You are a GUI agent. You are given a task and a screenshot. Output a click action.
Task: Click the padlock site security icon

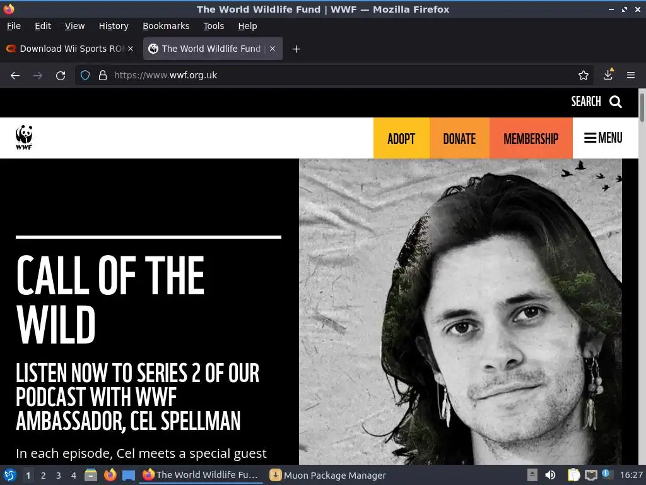[103, 75]
